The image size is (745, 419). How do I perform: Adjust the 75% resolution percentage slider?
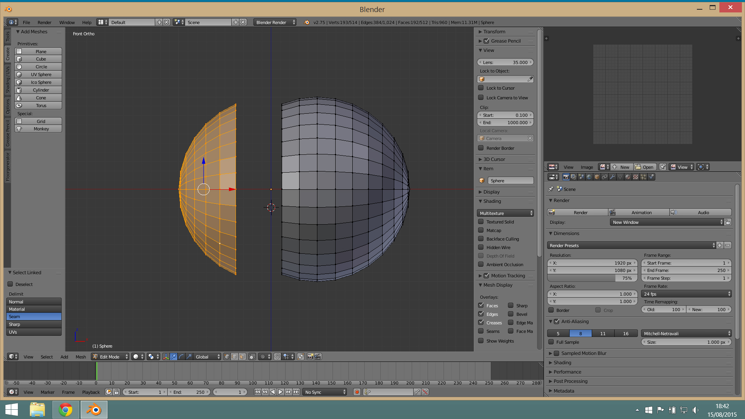592,278
